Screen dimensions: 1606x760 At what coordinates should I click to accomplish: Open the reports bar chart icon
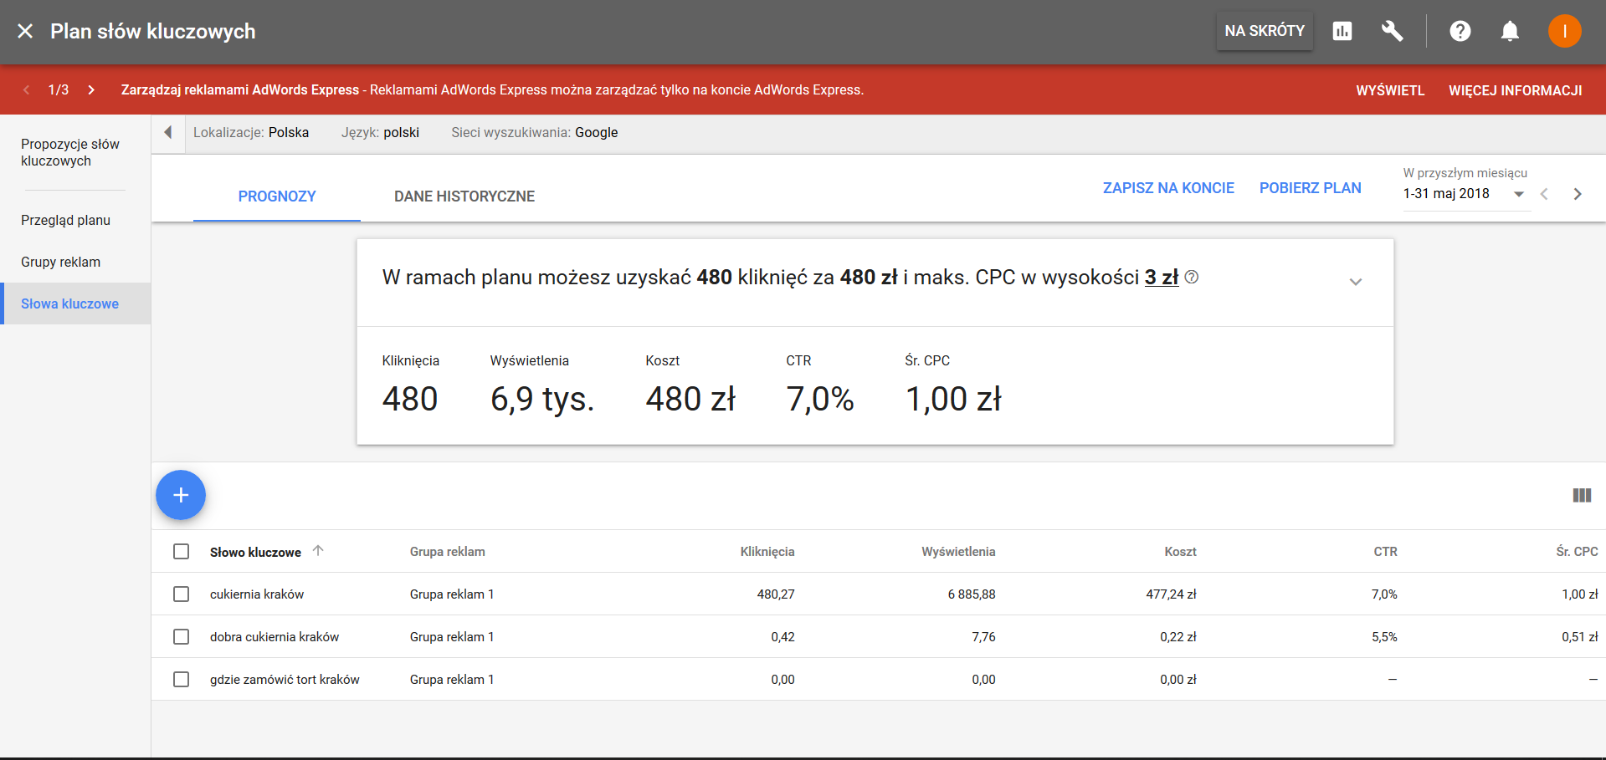1342,31
